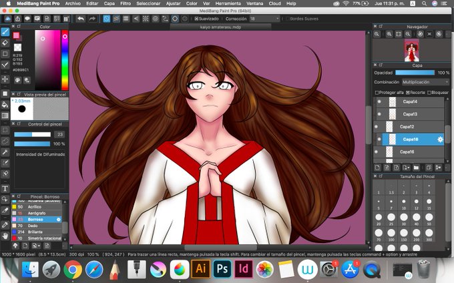
Task: Click the speech bubble comment icon
Action: (27, 19)
